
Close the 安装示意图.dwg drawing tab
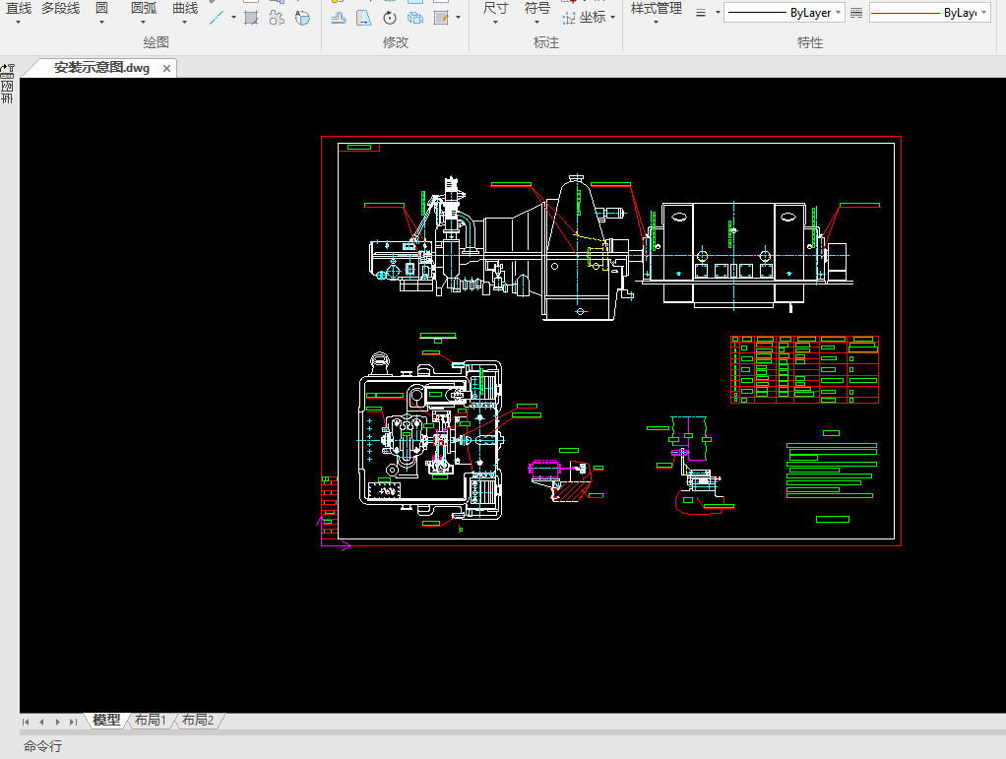(x=167, y=68)
